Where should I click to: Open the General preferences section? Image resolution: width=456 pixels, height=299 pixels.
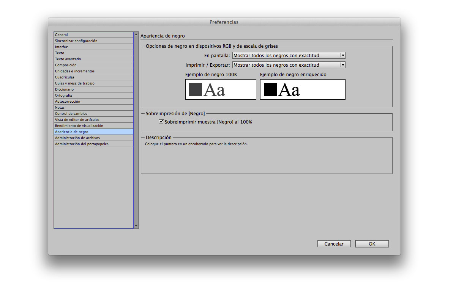pyautogui.click(x=94, y=35)
